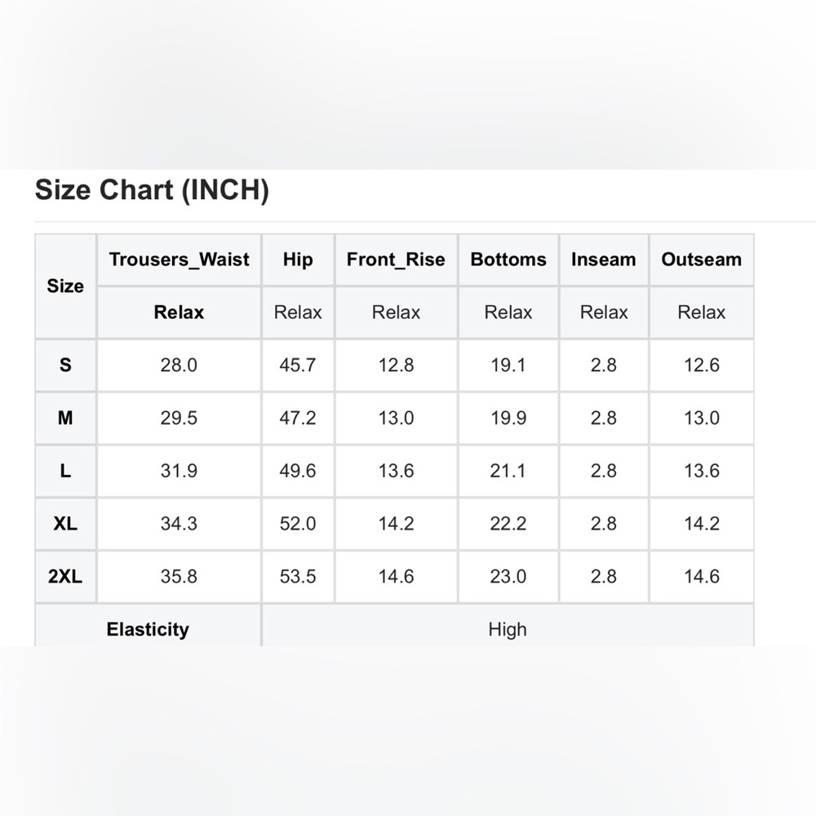Click the Outseam column header
The height and width of the screenshot is (816, 816).
click(x=702, y=259)
